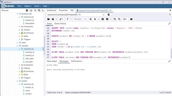The height and width of the screenshot is (96, 172).
Task: Expand Triggers under product_info
Action: (19, 39)
